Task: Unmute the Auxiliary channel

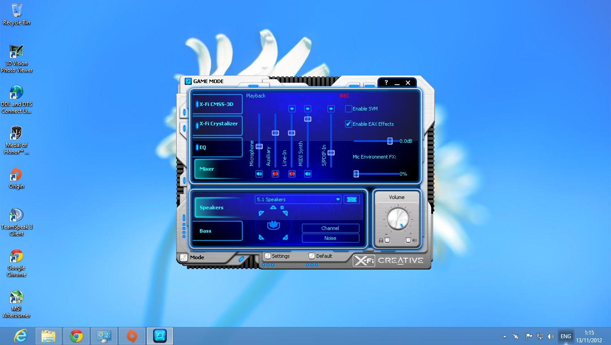Action: [275, 174]
